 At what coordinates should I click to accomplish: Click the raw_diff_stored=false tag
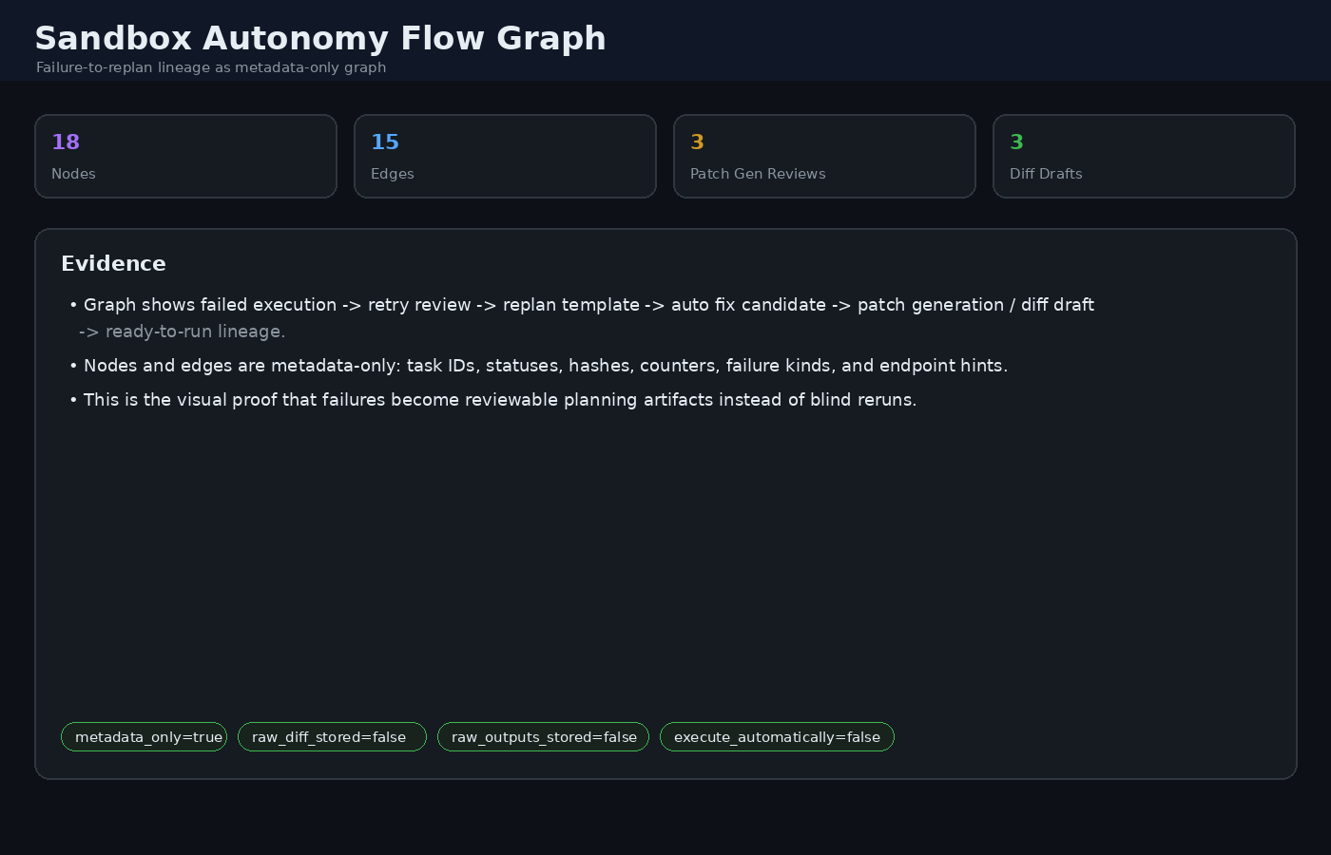pos(332,737)
